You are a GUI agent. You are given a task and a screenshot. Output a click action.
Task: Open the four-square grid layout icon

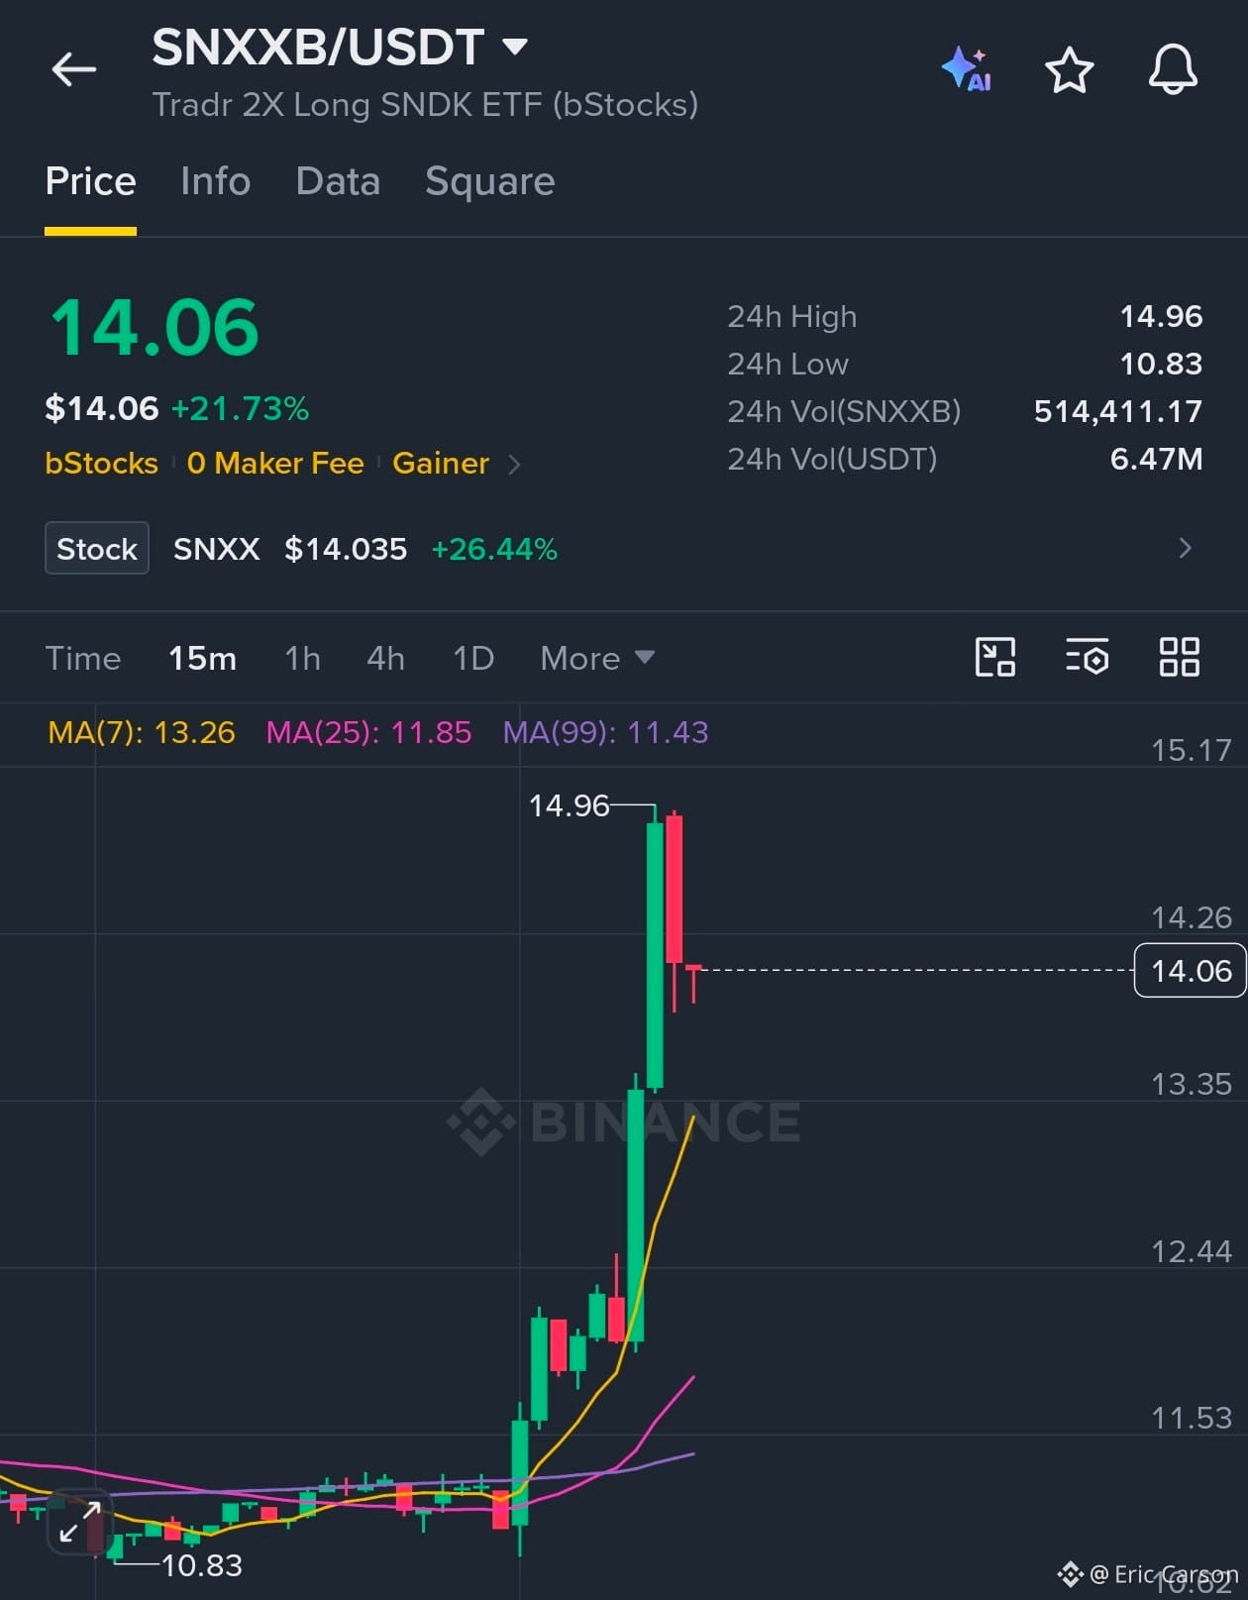coord(1180,657)
